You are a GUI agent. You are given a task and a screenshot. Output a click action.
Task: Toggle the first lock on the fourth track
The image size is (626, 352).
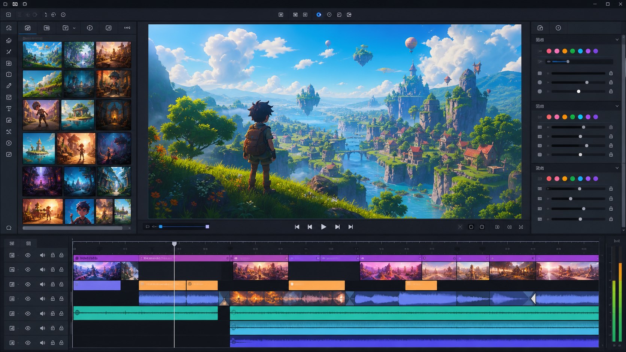pyautogui.click(x=53, y=299)
